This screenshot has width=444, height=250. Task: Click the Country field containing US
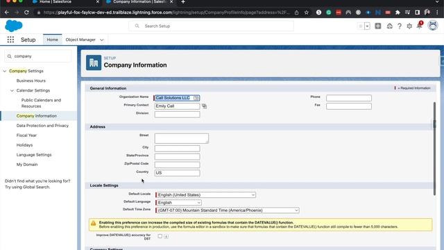pyautogui.click(x=177, y=173)
